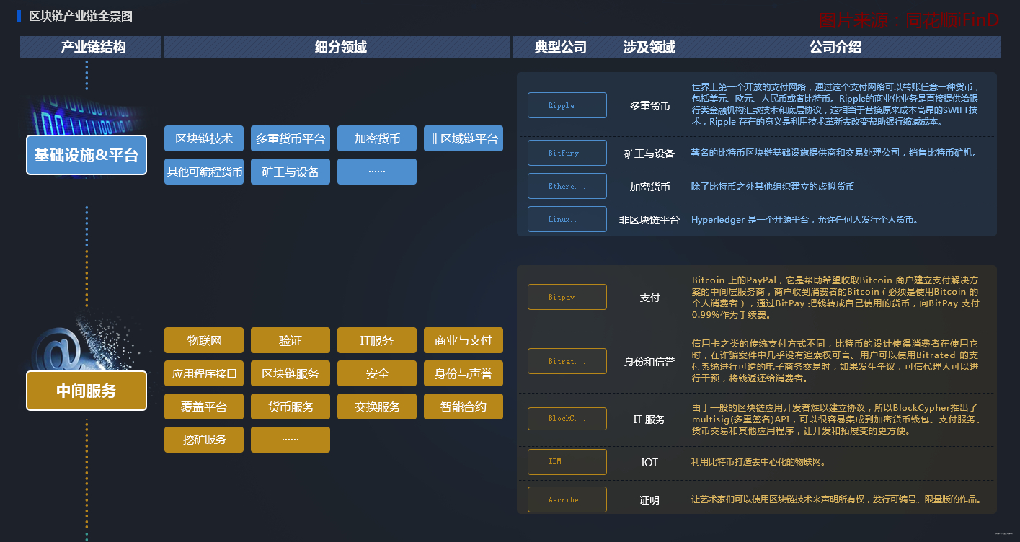Click the Ascribe description about artists

point(836,499)
